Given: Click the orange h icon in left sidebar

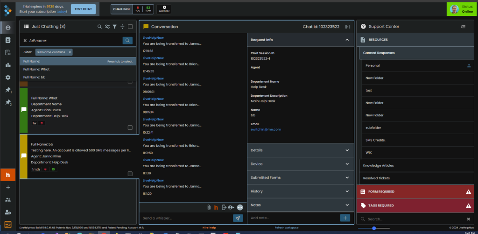Looking at the screenshot, I should pyautogui.click(x=7, y=175).
